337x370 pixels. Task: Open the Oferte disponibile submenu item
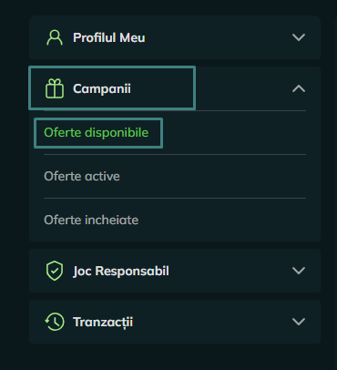tap(97, 133)
